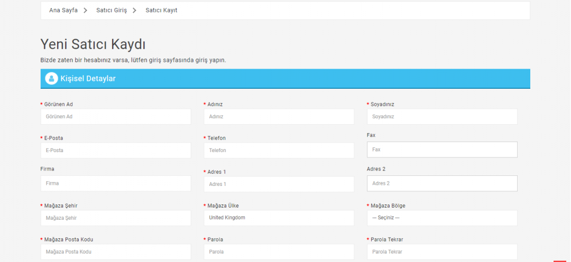Focus the Görünen Ad input field
Screen dimensions: 571x262
(x=116, y=117)
